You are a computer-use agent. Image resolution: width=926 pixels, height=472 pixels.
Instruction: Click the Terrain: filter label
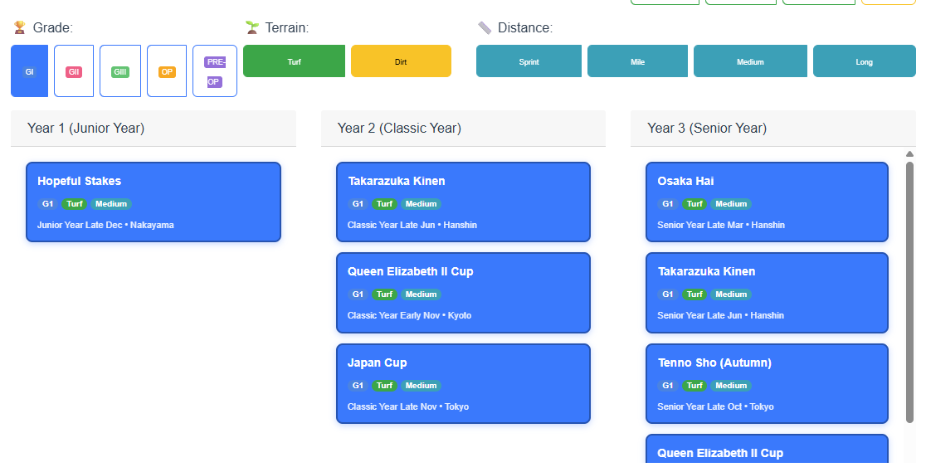[287, 27]
